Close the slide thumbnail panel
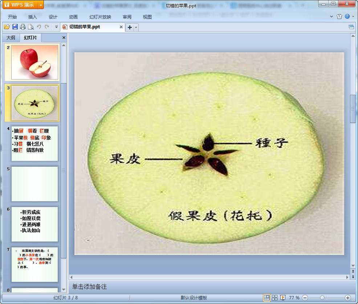The height and width of the screenshot is (304, 358). click(64, 37)
